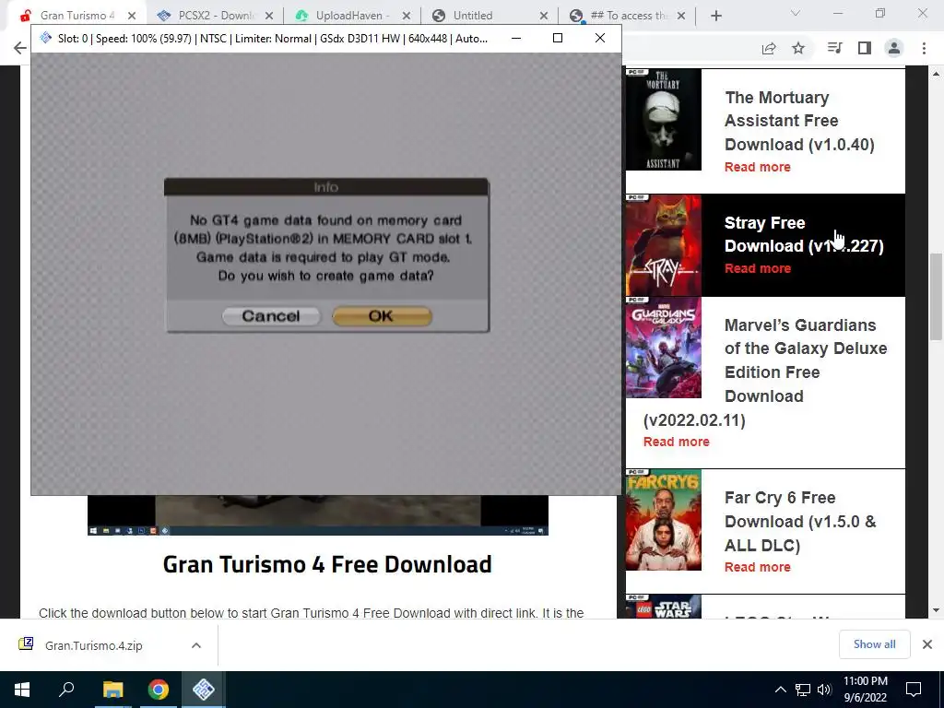
Task: Open the Far Cry 6 cover thumbnail
Action: click(x=664, y=520)
